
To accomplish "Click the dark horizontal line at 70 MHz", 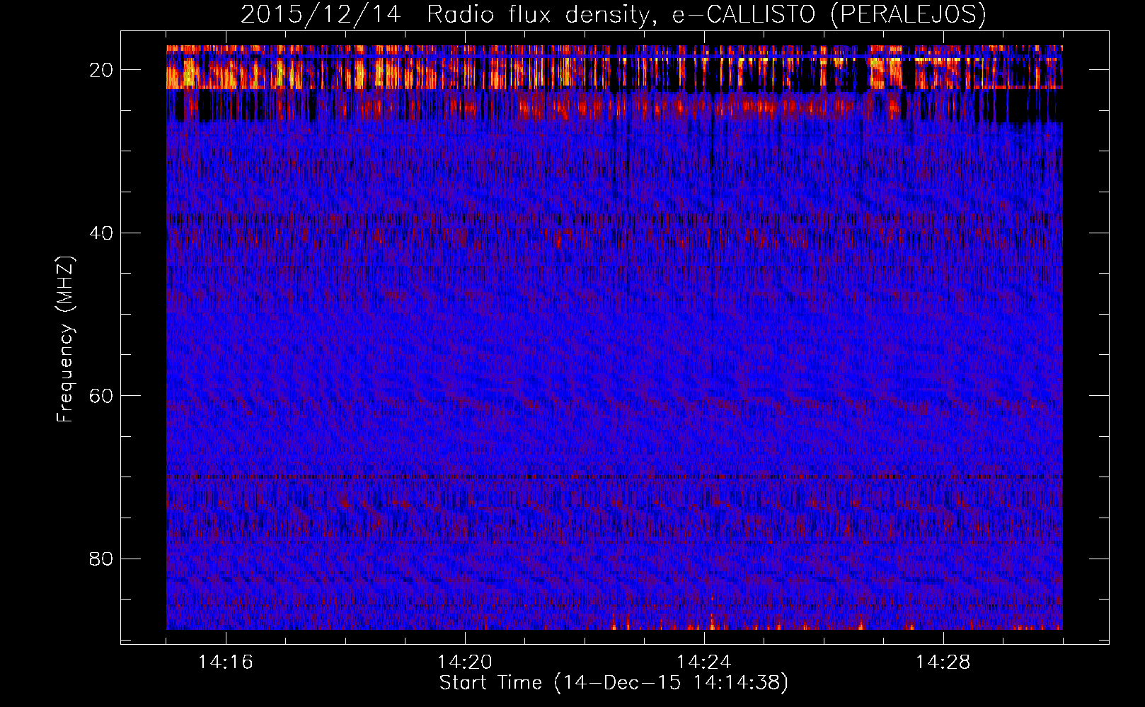I will click(x=614, y=477).
